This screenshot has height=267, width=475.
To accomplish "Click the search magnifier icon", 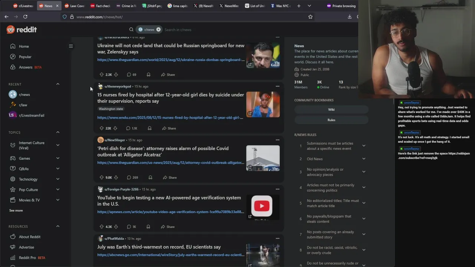I will tap(131, 30).
